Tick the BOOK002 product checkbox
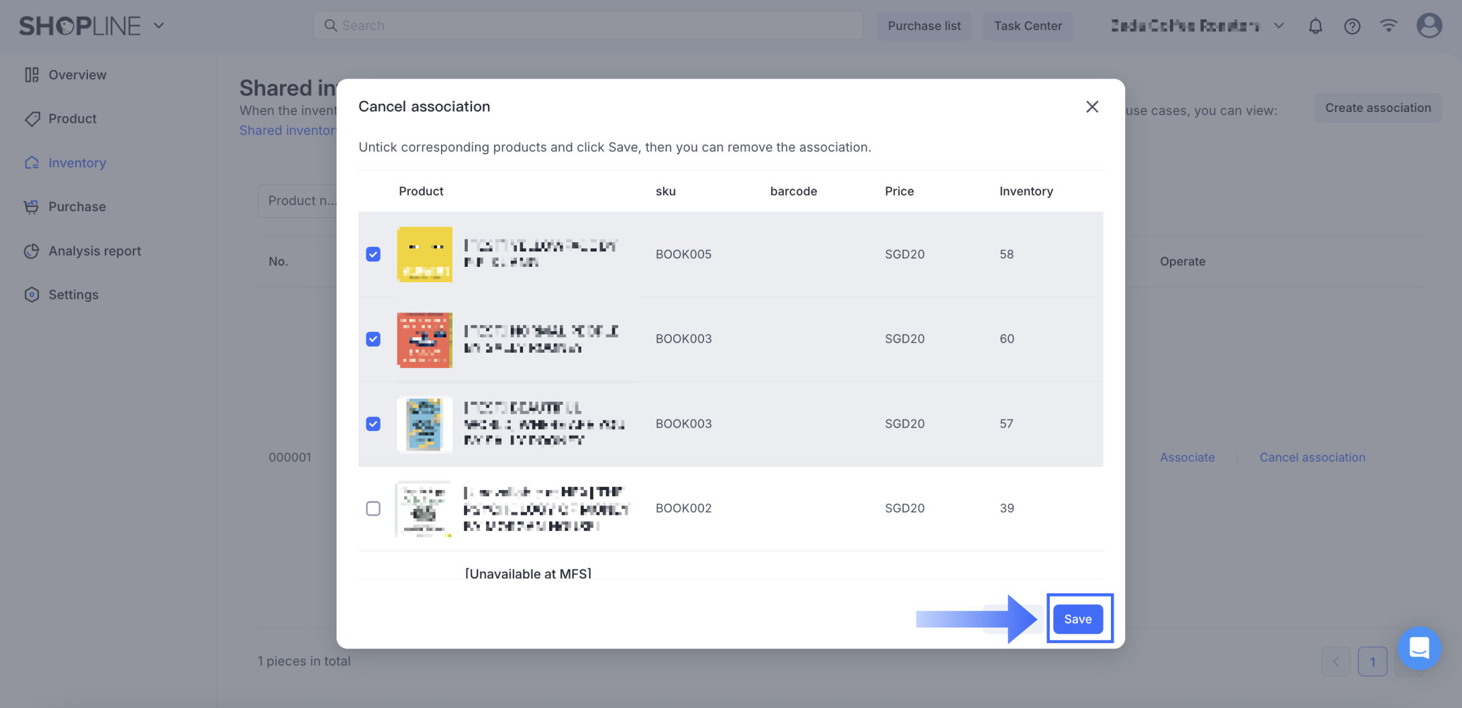Image resolution: width=1462 pixels, height=708 pixels. 373,508
